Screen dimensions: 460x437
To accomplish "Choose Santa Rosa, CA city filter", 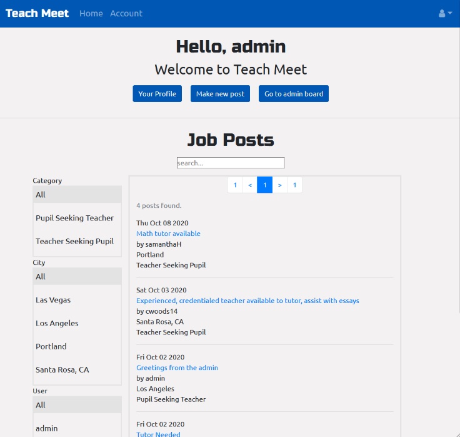I will coord(62,369).
